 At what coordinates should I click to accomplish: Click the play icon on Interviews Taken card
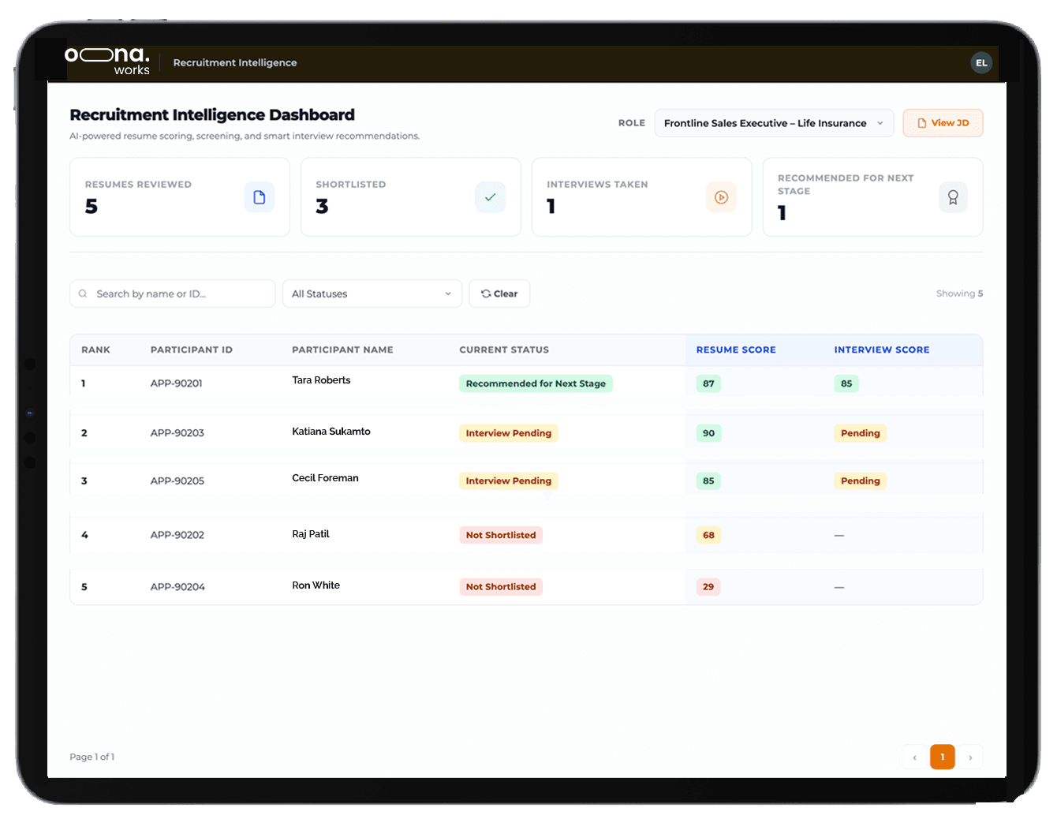tap(721, 197)
